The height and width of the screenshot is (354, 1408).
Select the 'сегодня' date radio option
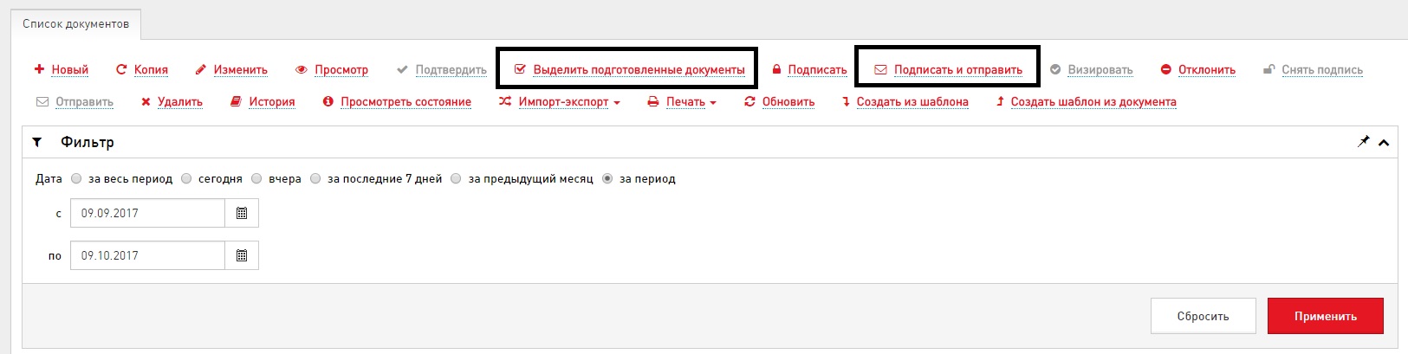point(186,178)
